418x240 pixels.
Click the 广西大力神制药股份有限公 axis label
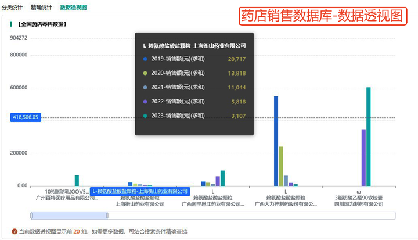(286, 204)
